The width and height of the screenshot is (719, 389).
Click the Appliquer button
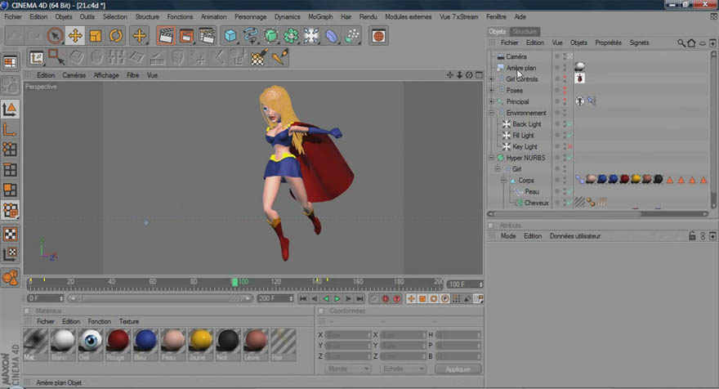[458, 369]
